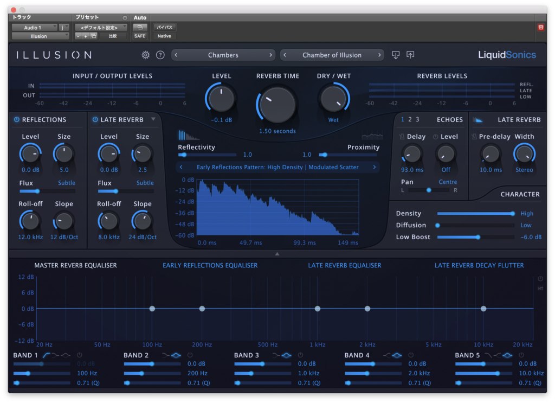
Task: Toggle the Reflections section power button
Action: coord(16,120)
